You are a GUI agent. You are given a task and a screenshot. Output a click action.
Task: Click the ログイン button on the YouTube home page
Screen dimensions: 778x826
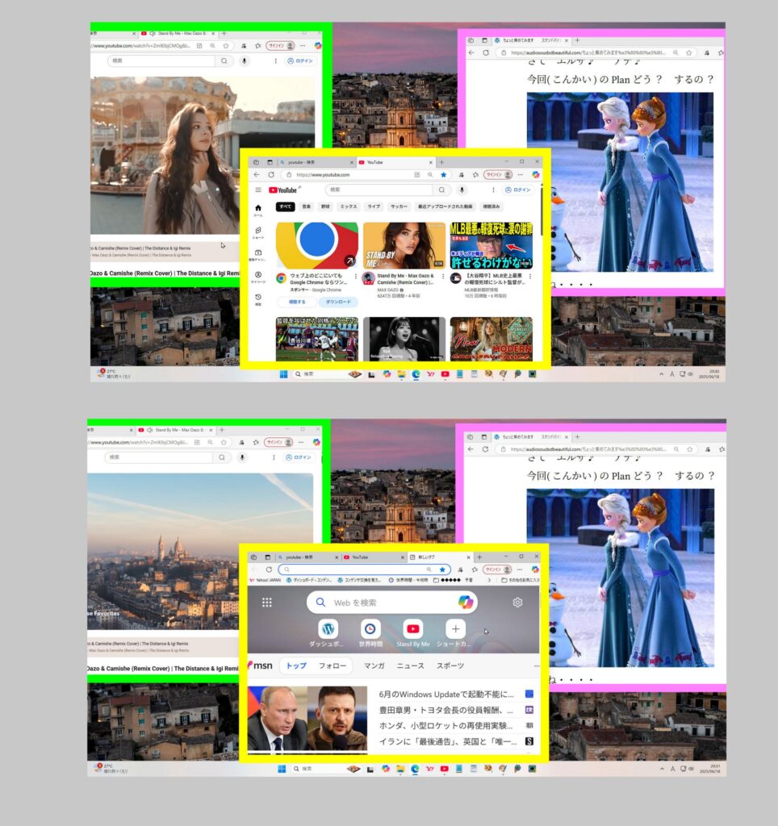[517, 190]
